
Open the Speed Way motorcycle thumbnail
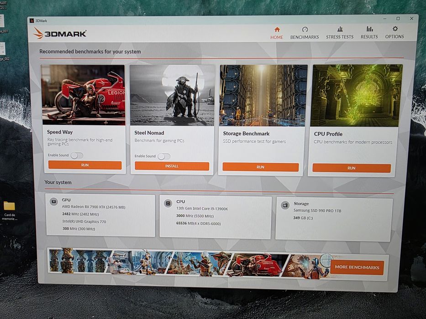(83, 95)
